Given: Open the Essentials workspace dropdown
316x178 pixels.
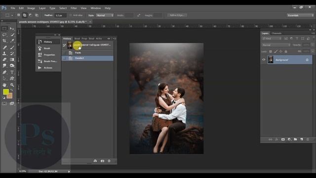Looking at the screenshot, I should click(300, 15).
